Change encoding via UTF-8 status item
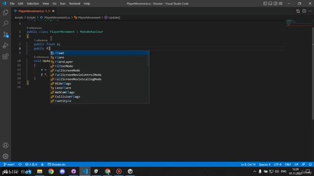Screen dimensions: 314x176 [278, 164]
